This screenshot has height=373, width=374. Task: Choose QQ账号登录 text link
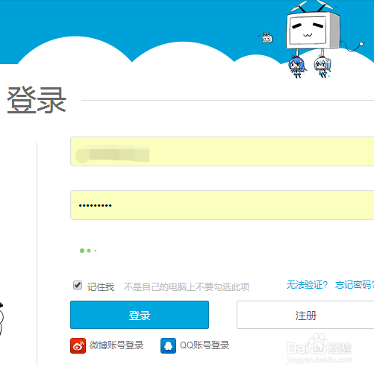[205, 345]
